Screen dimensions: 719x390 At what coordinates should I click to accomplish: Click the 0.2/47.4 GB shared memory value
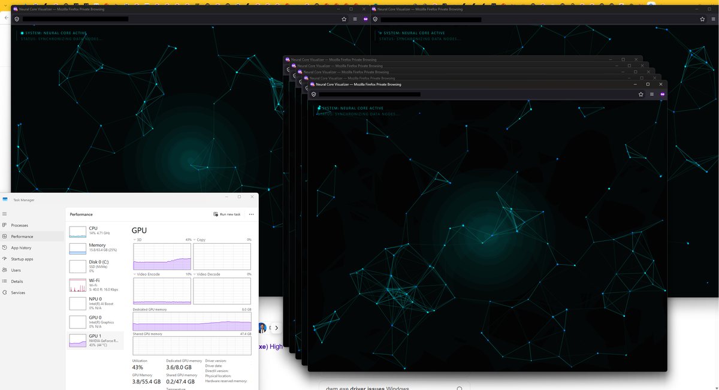[x=180, y=381]
